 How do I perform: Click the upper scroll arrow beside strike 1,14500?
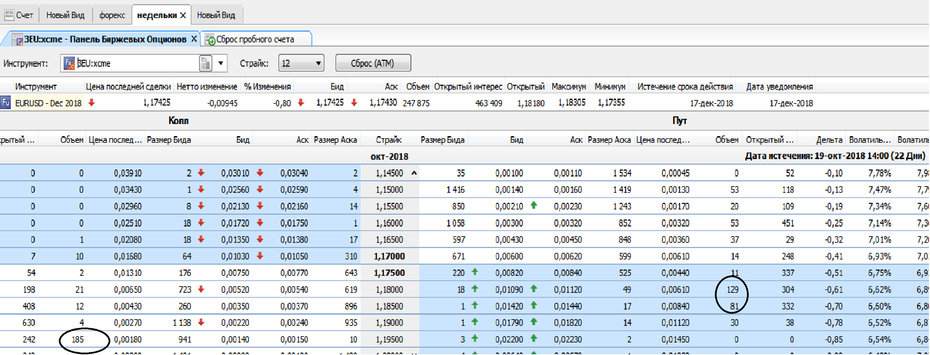point(414,173)
